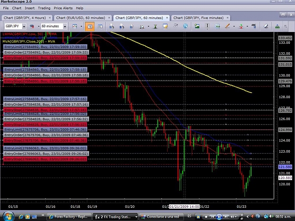295x221 pixels.
Task: Open the Trading menu
Action: coord(44,8)
